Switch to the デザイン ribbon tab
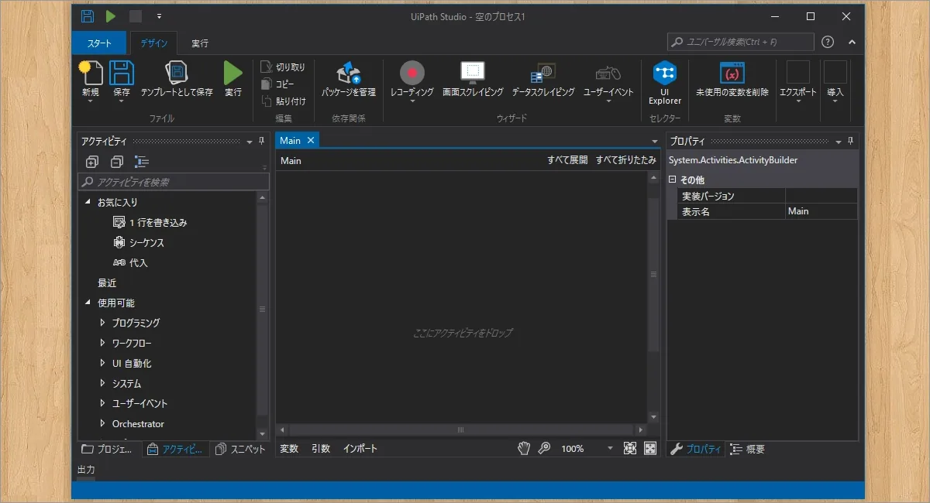The height and width of the screenshot is (503, 930). point(153,43)
